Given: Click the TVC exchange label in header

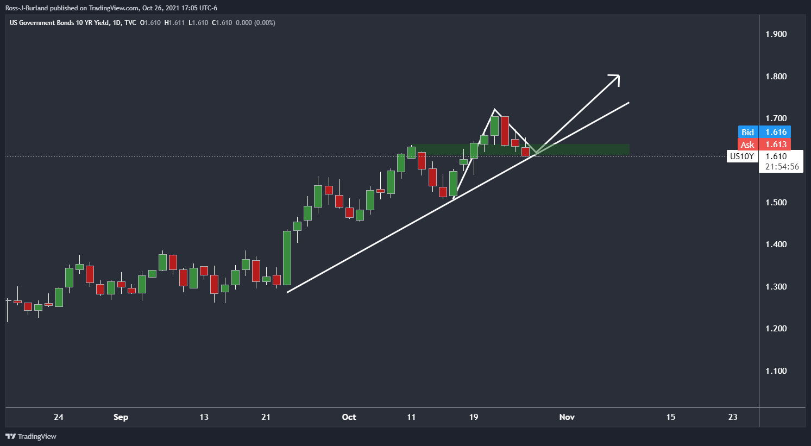Looking at the screenshot, I should [130, 23].
